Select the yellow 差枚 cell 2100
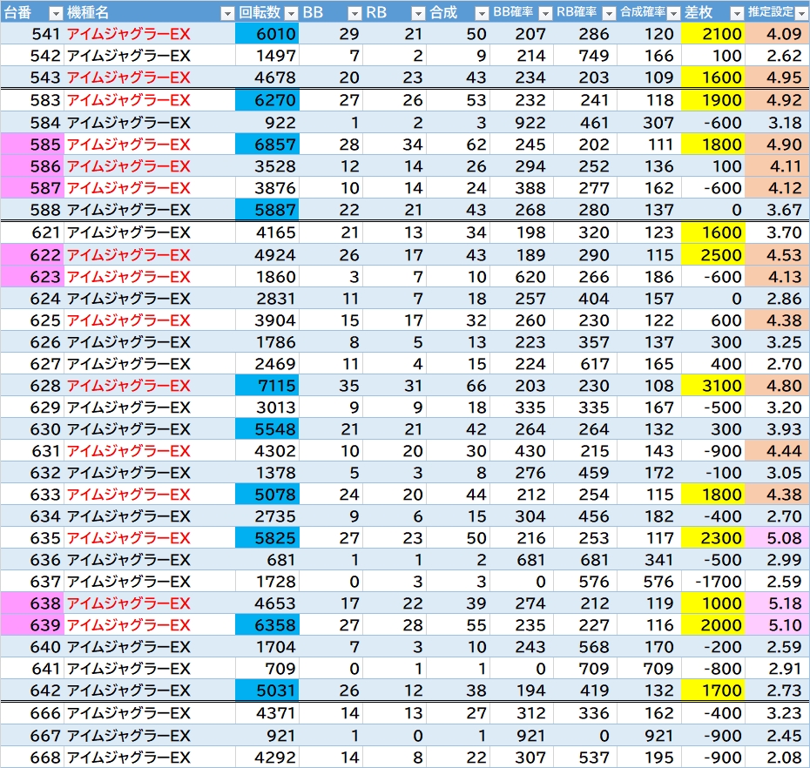This screenshot has width=810, height=768. [712, 34]
